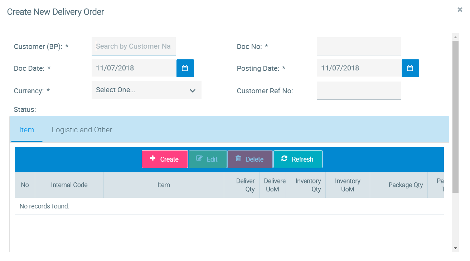Click the scrollbar down arrow

[455, 248]
